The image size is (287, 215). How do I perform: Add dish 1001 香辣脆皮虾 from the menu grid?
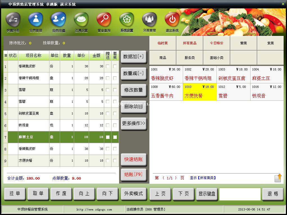(166, 74)
